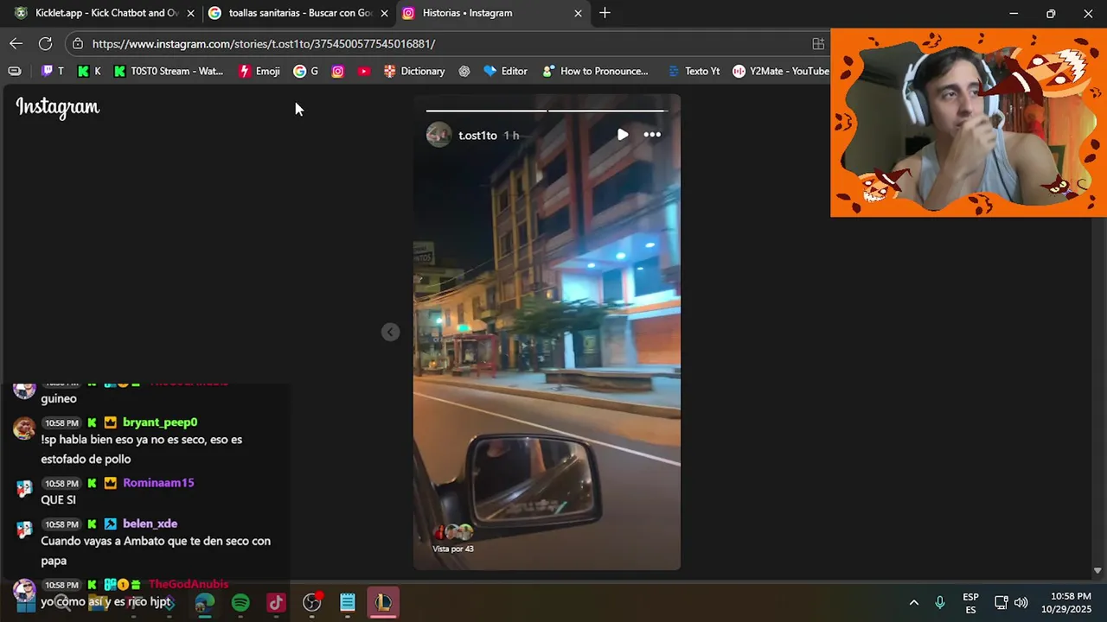The width and height of the screenshot is (1107, 622).
Task: Click the story progress bar
Action: coord(547,111)
